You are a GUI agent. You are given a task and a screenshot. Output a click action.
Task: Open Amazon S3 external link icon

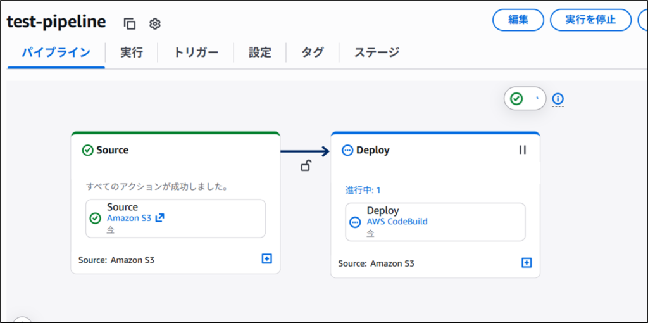pos(160,218)
